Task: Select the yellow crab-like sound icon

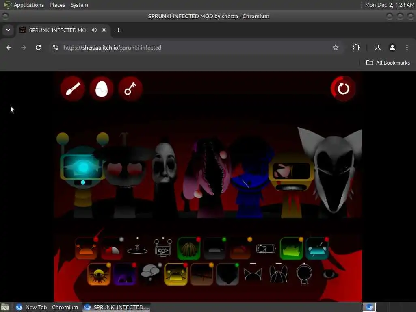Action: 176,274
